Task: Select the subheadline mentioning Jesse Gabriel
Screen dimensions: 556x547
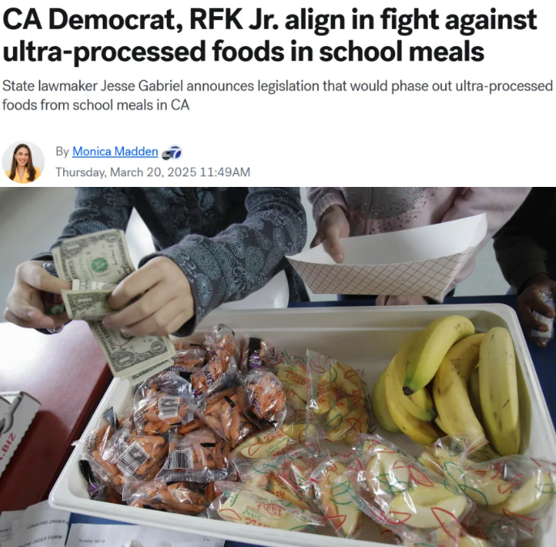Action: pyautogui.click(x=278, y=95)
